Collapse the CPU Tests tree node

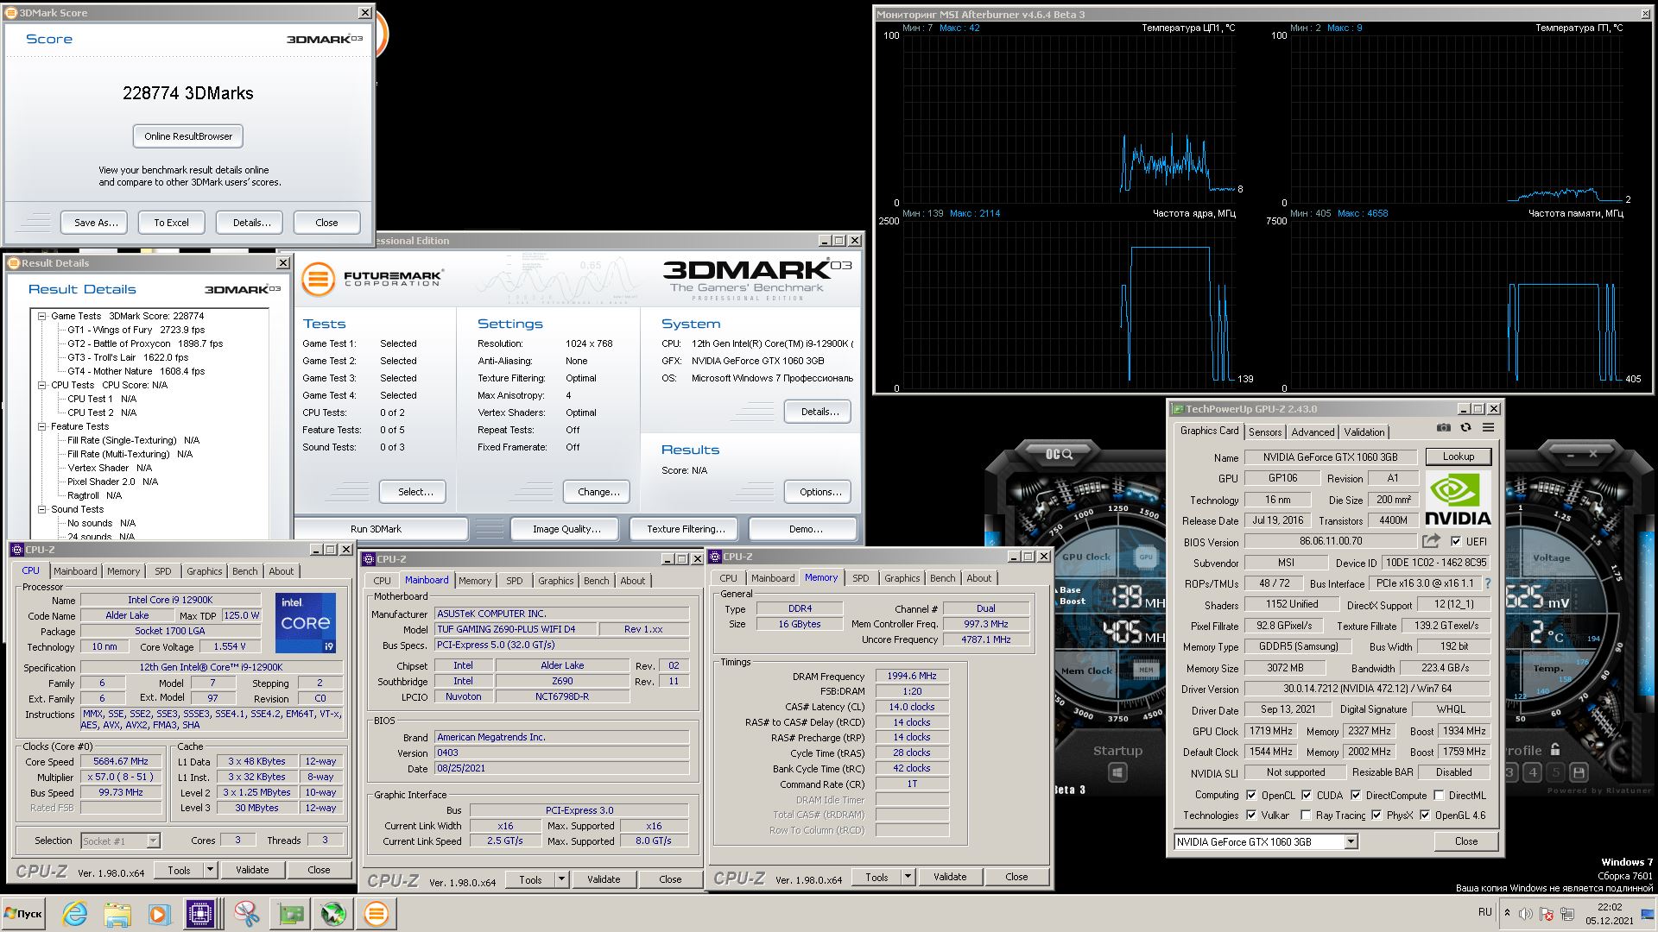(x=41, y=385)
